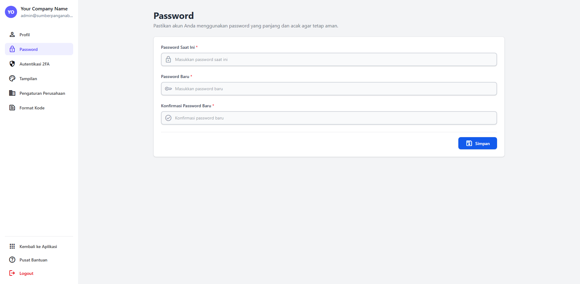Select the logout arrow icon
The image size is (580, 284).
[x=12, y=273]
